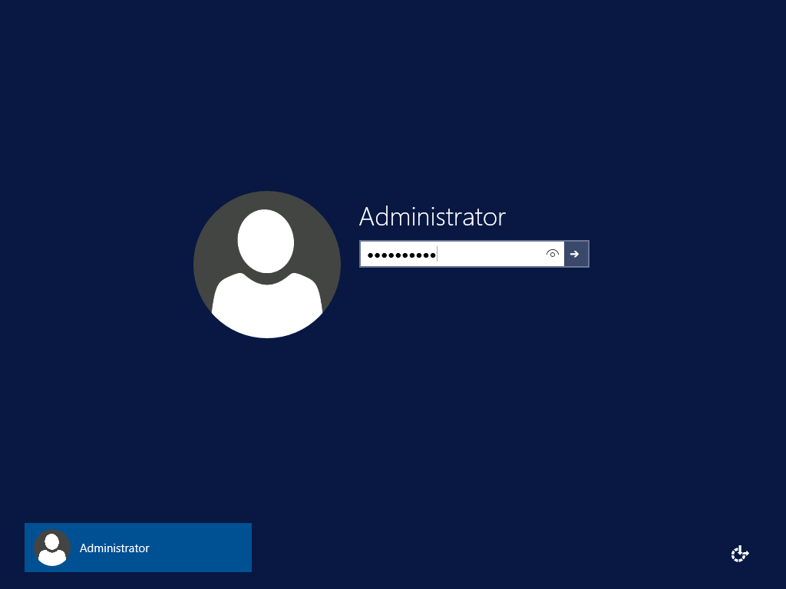This screenshot has height=589, width=786.
Task: Click the first dot of the masked password
Action: pos(369,255)
